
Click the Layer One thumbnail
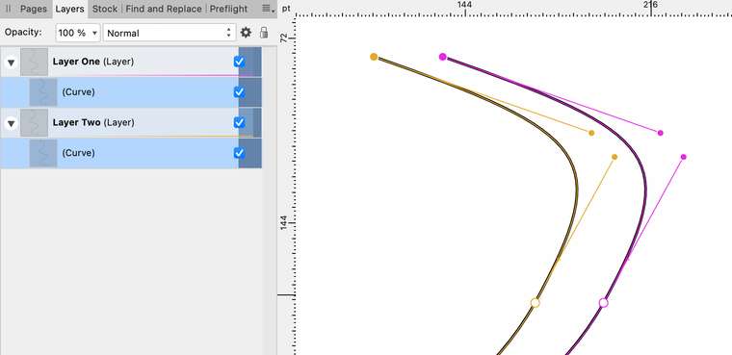(34, 62)
